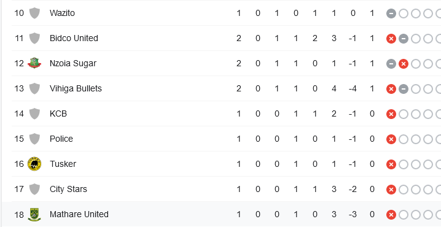Click Vihiga Bullets' red loss form icon

[x=391, y=89]
